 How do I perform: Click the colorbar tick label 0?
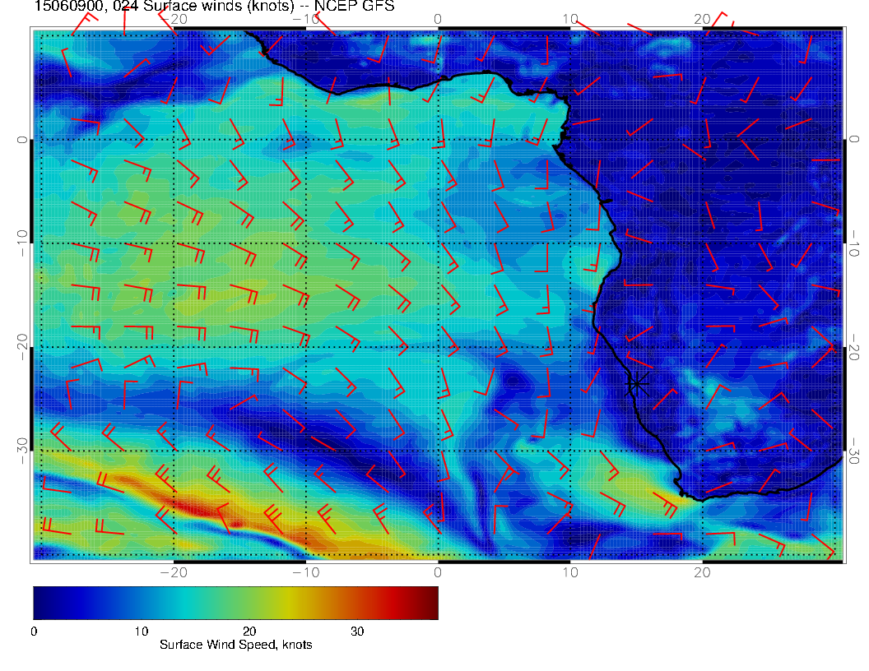[x=34, y=632]
